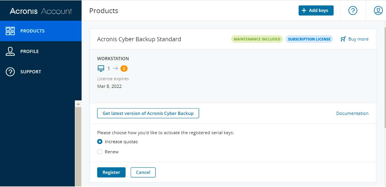The image size is (386, 187).
Task: Select the Renew radio option
Action: 100,152
